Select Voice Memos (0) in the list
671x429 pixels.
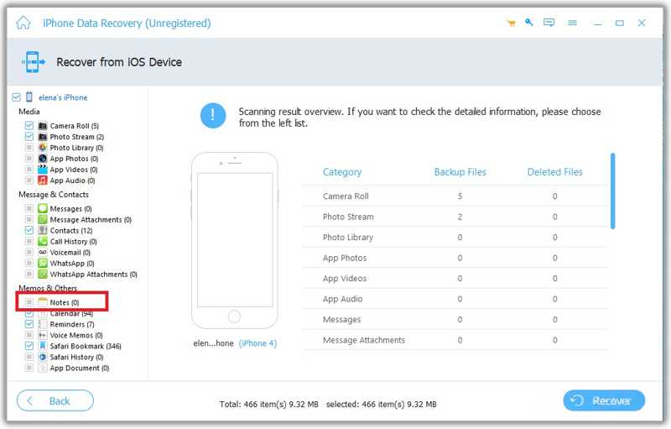point(76,335)
